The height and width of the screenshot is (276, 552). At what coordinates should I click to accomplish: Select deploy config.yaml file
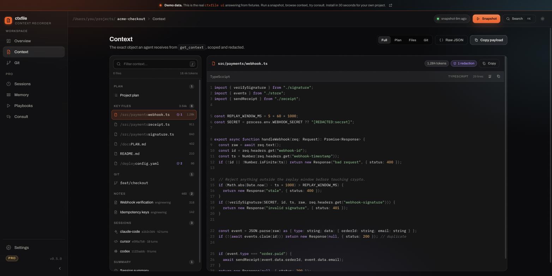click(x=154, y=164)
